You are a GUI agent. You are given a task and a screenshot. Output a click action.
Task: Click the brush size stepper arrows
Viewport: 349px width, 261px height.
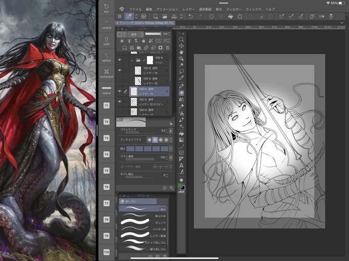167,131
